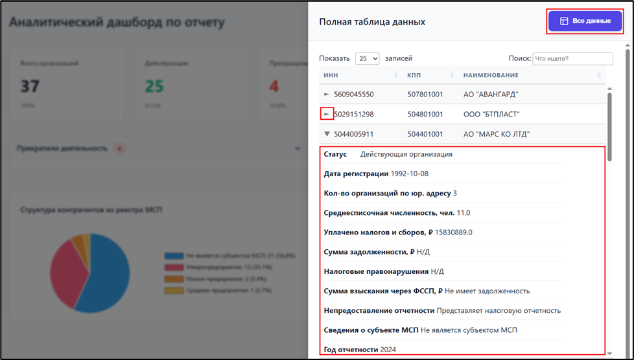Sort table by ИНН column header
Screen dimensions: 634x360
360,76
